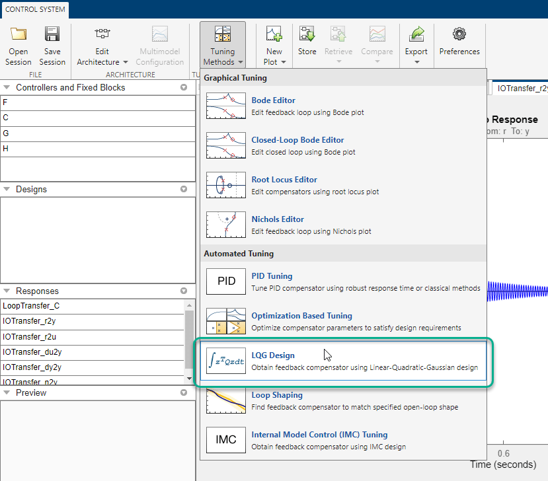Switch to the CONTROL SYSTEM tab
Image resolution: width=548 pixels, height=481 pixels.
click(x=34, y=9)
